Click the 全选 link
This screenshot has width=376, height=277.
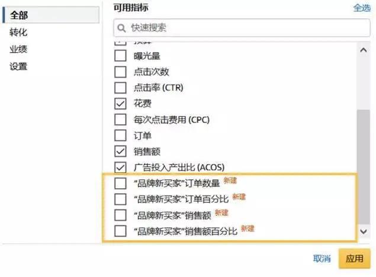tap(362, 8)
